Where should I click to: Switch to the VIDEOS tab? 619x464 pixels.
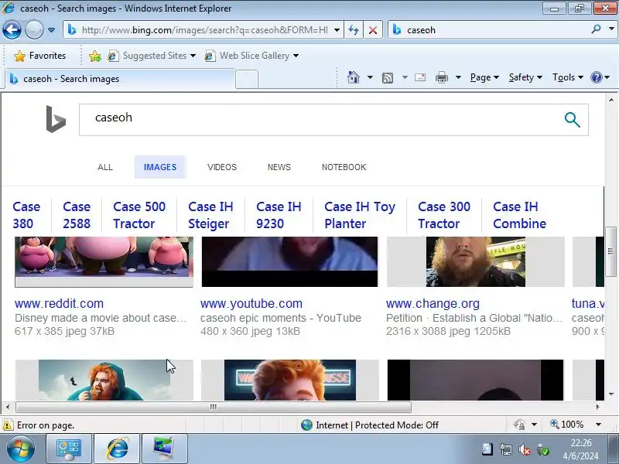222,167
